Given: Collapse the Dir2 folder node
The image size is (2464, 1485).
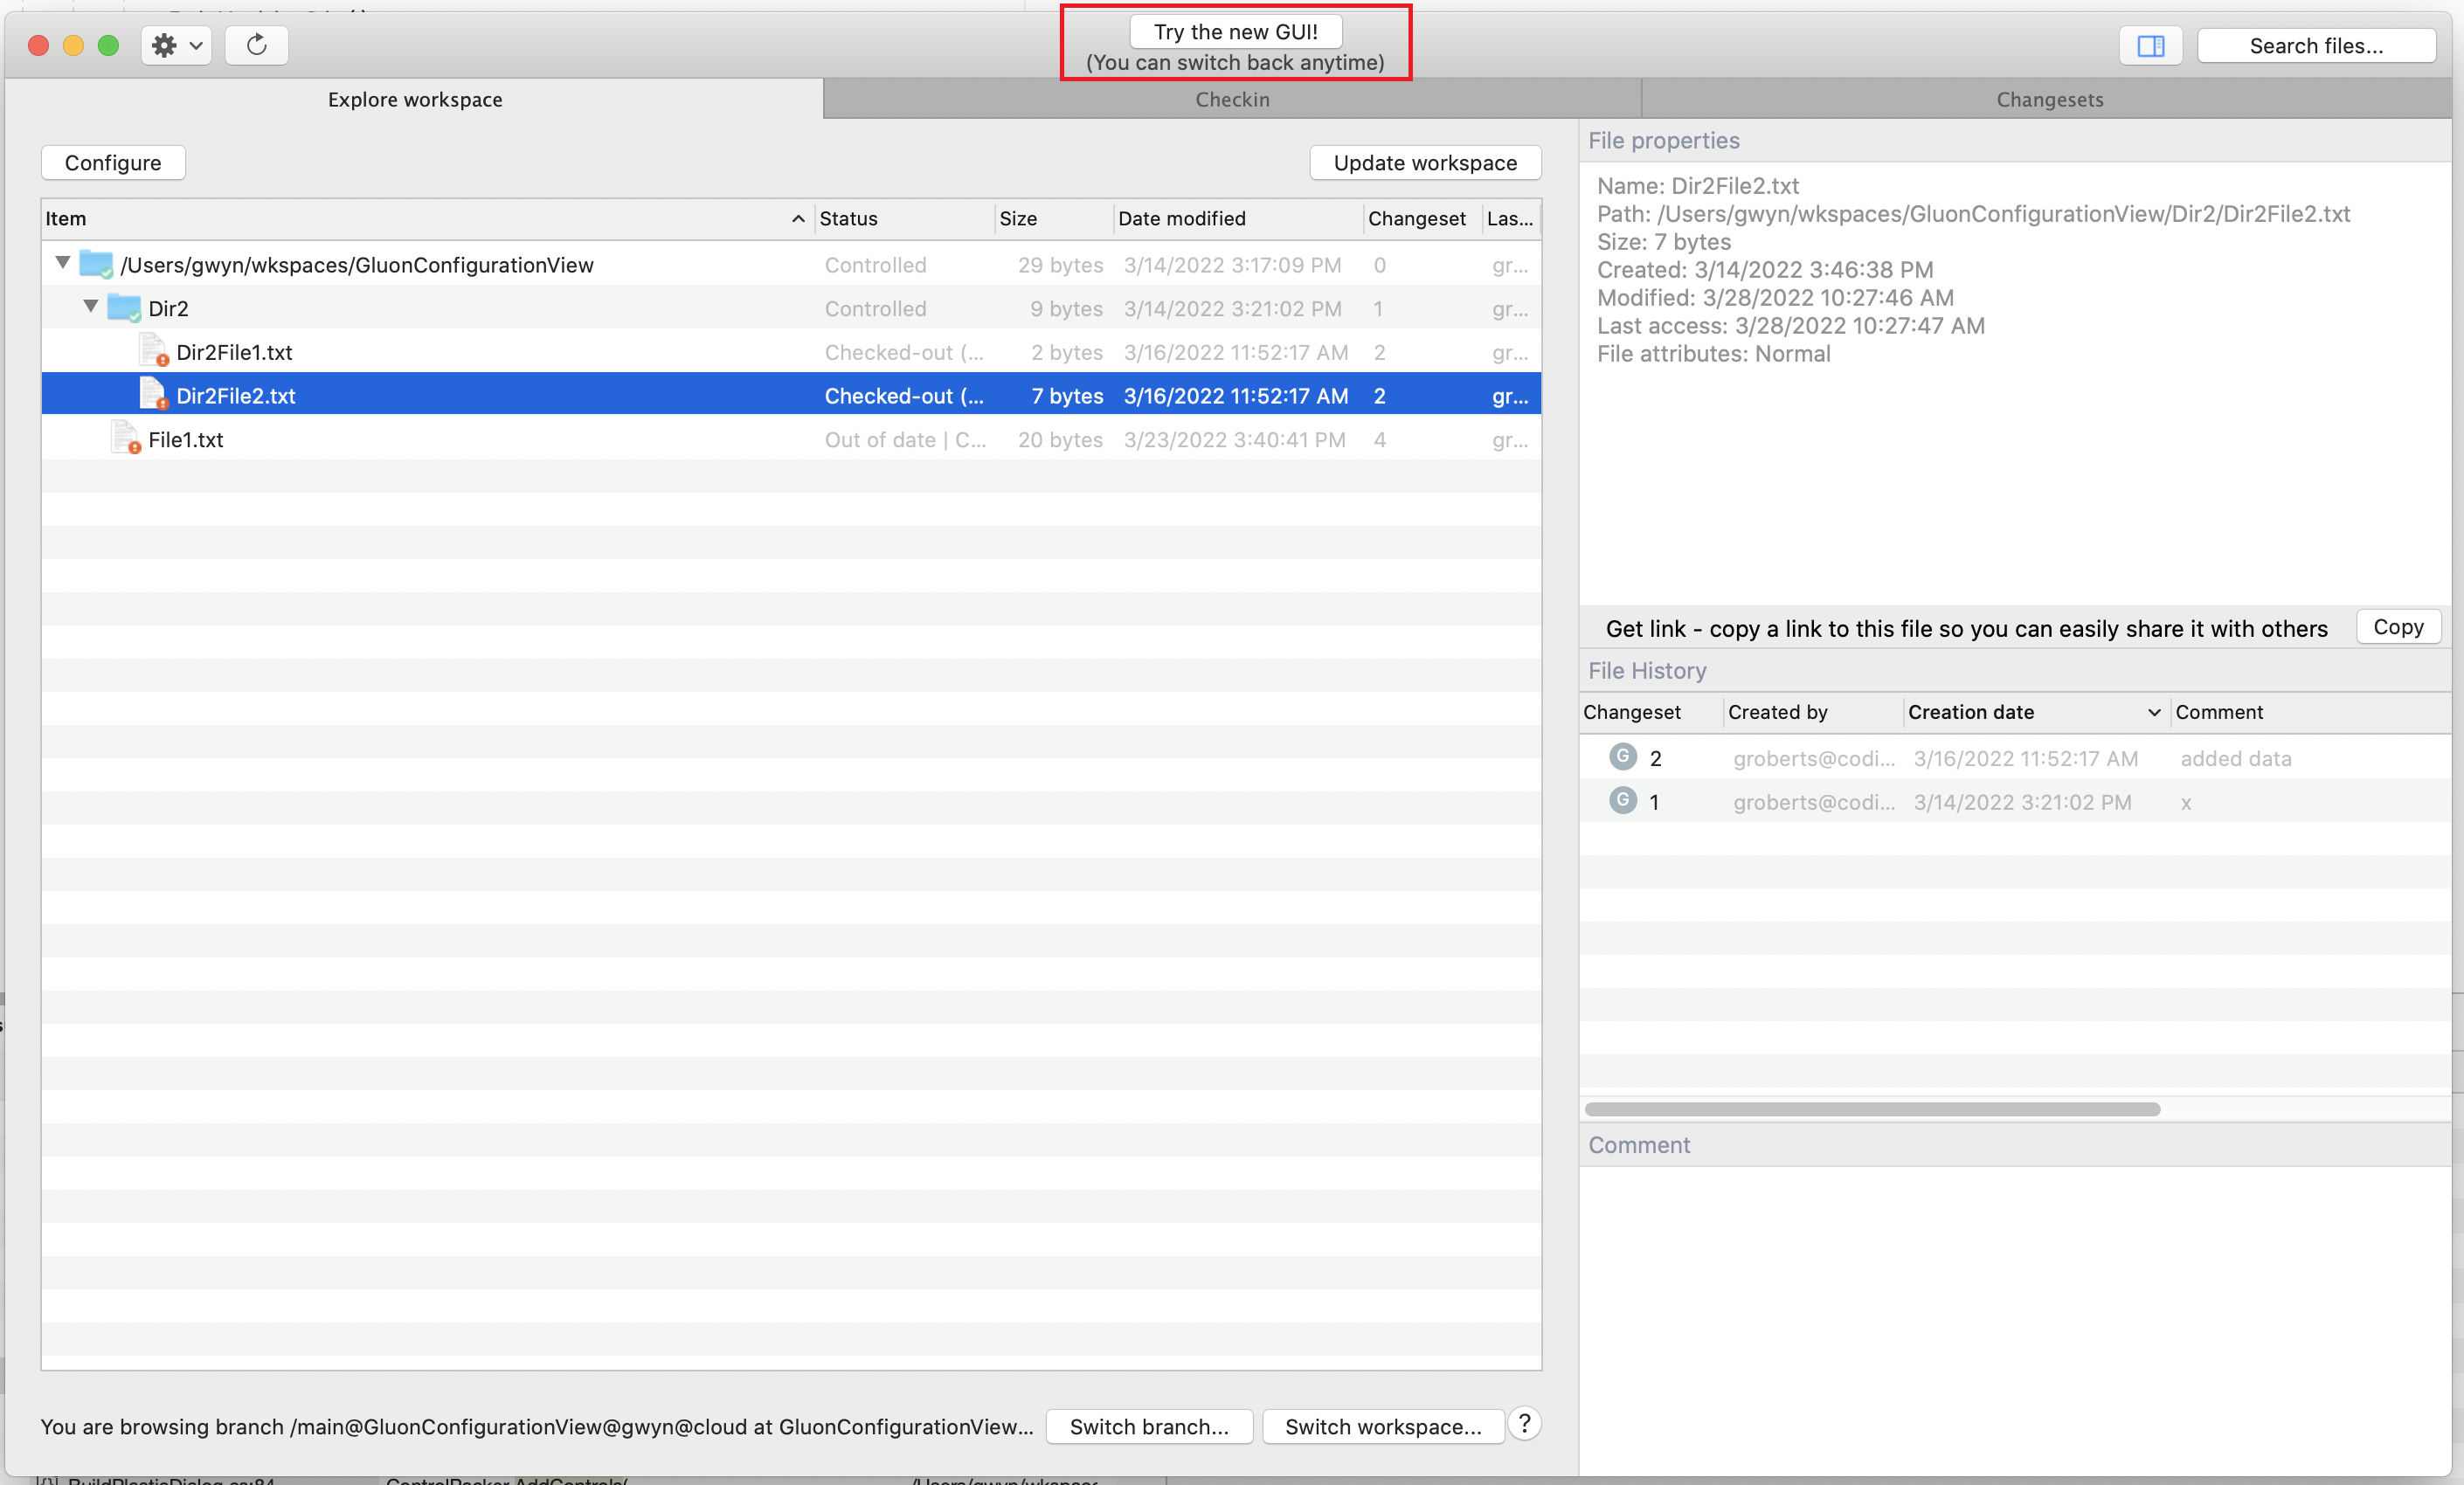Looking at the screenshot, I should point(89,307).
